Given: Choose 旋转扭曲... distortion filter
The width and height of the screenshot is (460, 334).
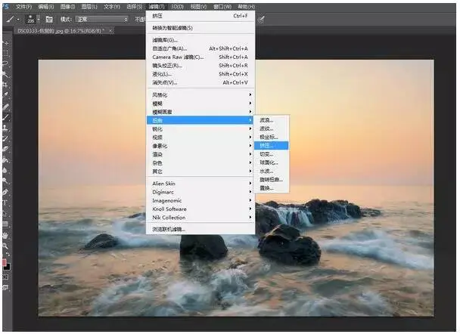Looking at the screenshot, I should (x=272, y=179).
